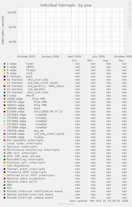
Task: Click the 'Individual interrupts - by year' title
Action: [66, 5]
